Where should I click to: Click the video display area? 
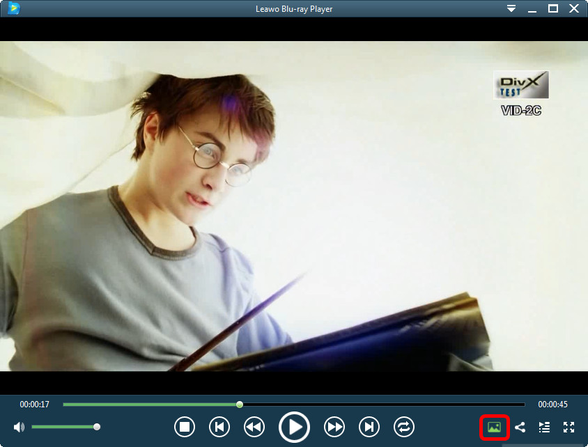[294, 205]
